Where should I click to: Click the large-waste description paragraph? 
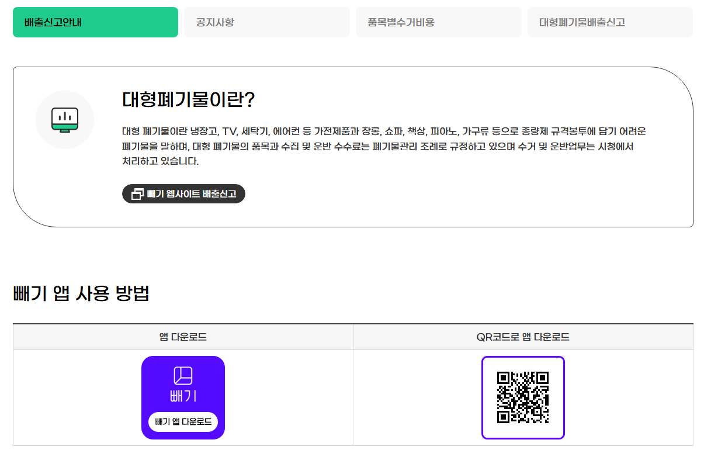[384, 146]
